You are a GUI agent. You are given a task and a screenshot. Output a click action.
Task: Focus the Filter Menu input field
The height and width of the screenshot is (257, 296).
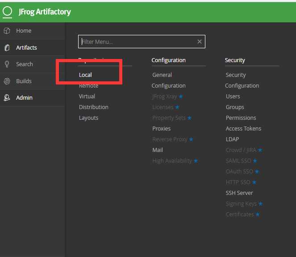tap(142, 42)
